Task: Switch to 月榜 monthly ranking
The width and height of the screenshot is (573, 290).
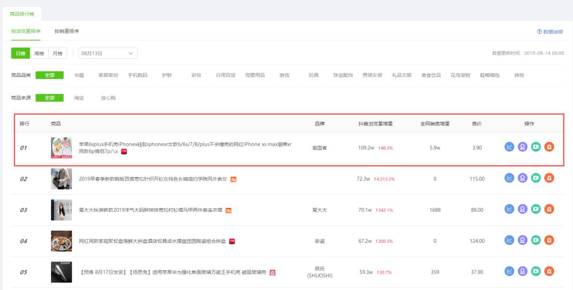Action: point(58,54)
